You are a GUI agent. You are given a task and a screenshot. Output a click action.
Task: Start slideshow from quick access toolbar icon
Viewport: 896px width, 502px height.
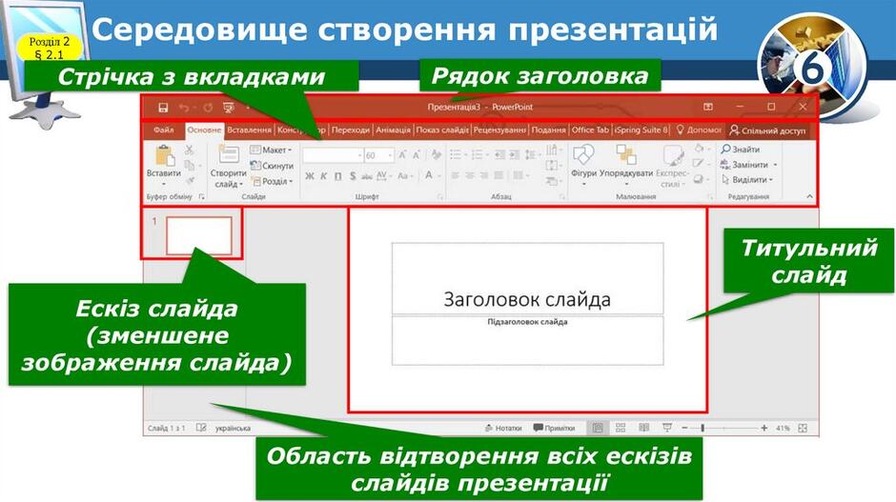229,108
